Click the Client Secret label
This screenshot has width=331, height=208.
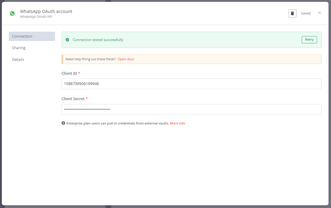coord(73,99)
